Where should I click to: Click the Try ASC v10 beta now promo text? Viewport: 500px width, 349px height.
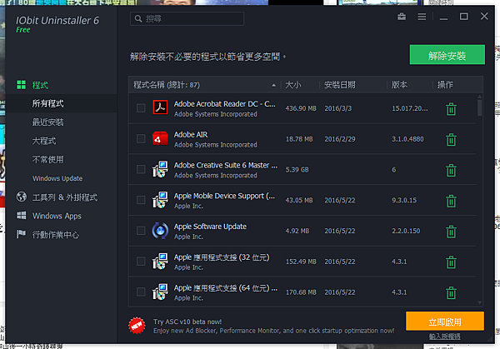[187, 322]
